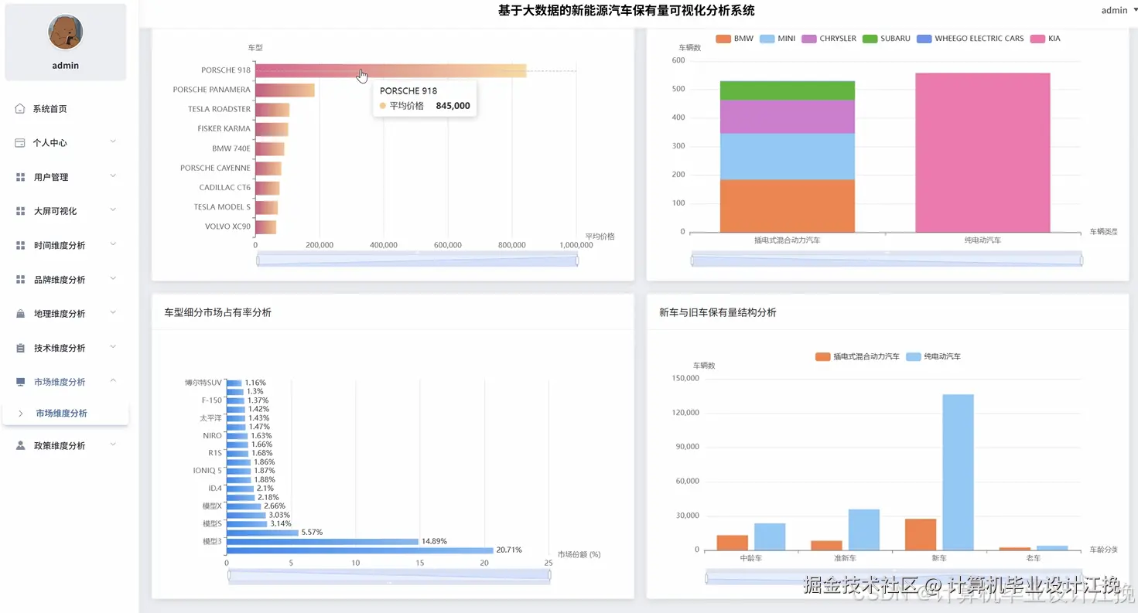1138x613 pixels.
Task: Toggle MINI legend series
Action: [x=777, y=39]
